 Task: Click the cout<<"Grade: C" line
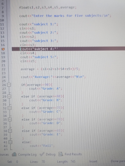[x=46, y=112]
